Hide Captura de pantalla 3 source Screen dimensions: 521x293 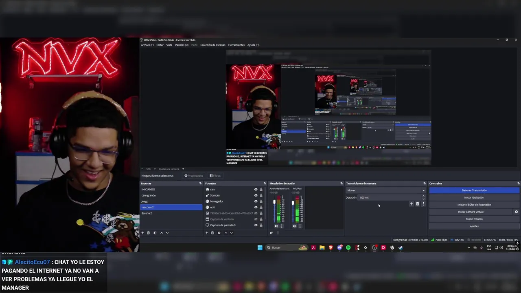coord(256,225)
